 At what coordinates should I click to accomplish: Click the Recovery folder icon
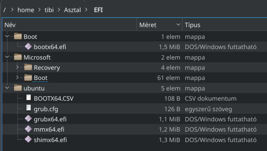pos(28,67)
